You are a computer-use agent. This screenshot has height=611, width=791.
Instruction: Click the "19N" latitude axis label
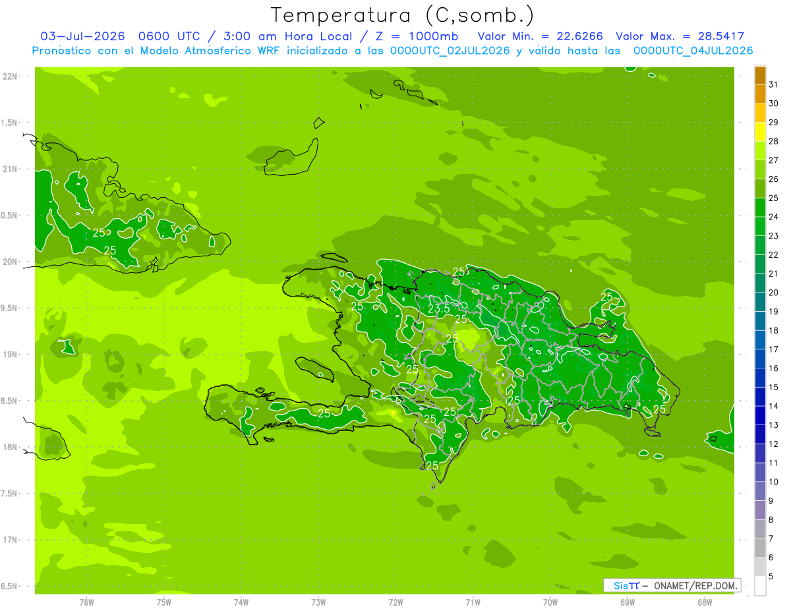pyautogui.click(x=11, y=355)
